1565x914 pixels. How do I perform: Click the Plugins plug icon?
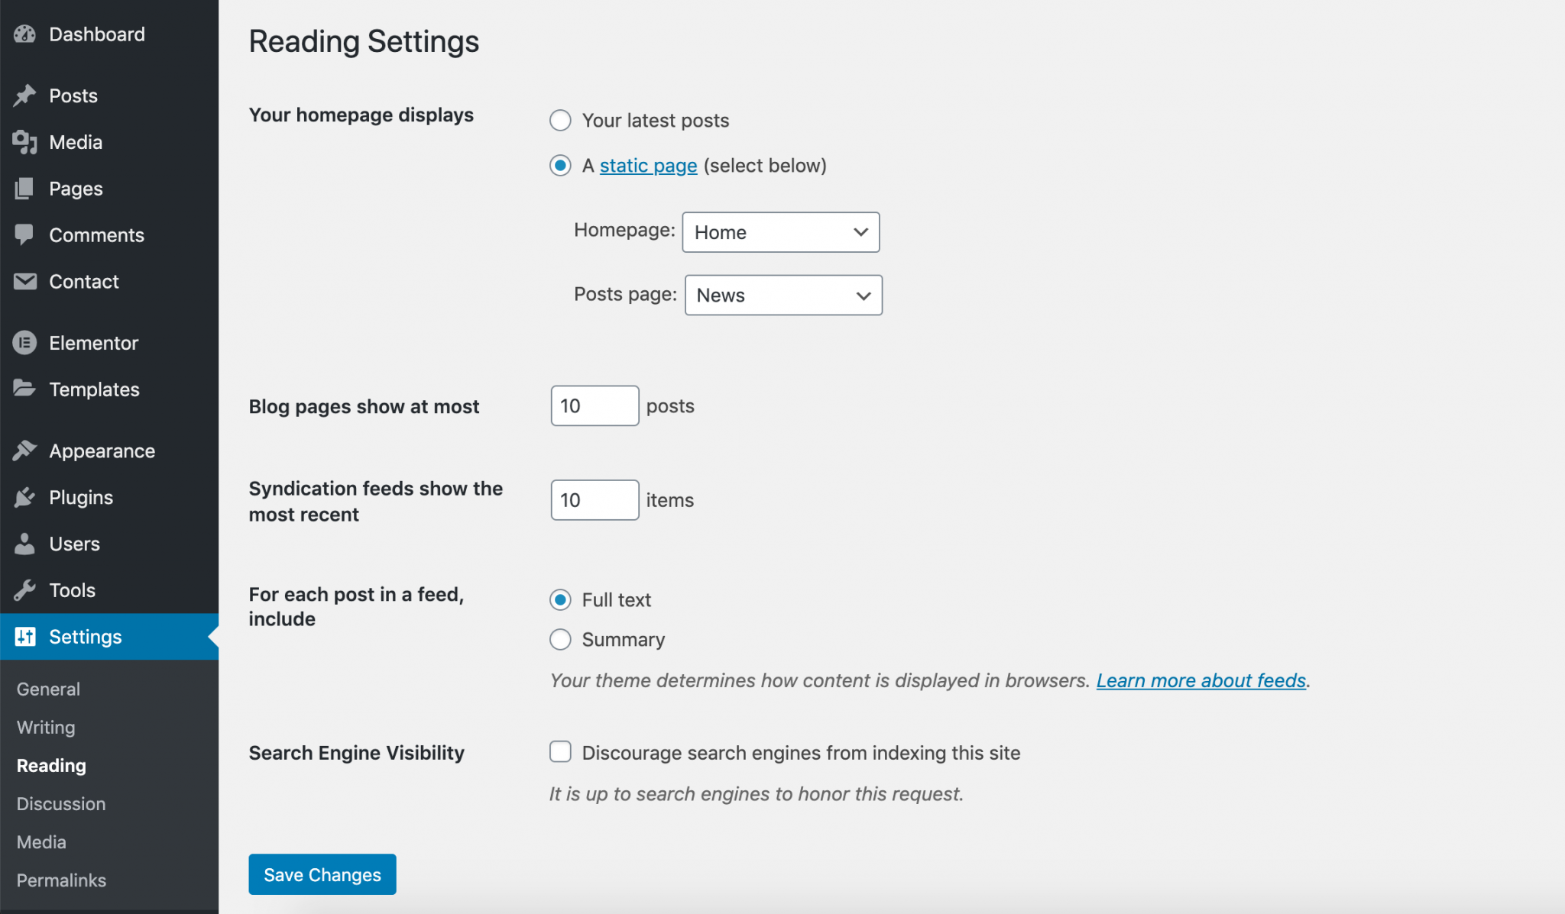pos(24,497)
